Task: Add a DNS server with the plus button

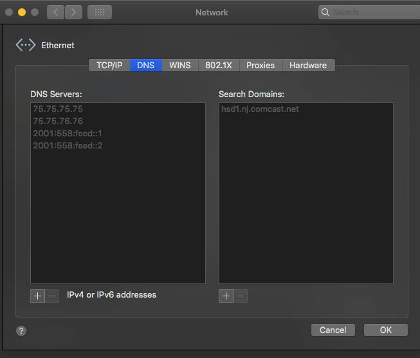Action: pyautogui.click(x=37, y=296)
